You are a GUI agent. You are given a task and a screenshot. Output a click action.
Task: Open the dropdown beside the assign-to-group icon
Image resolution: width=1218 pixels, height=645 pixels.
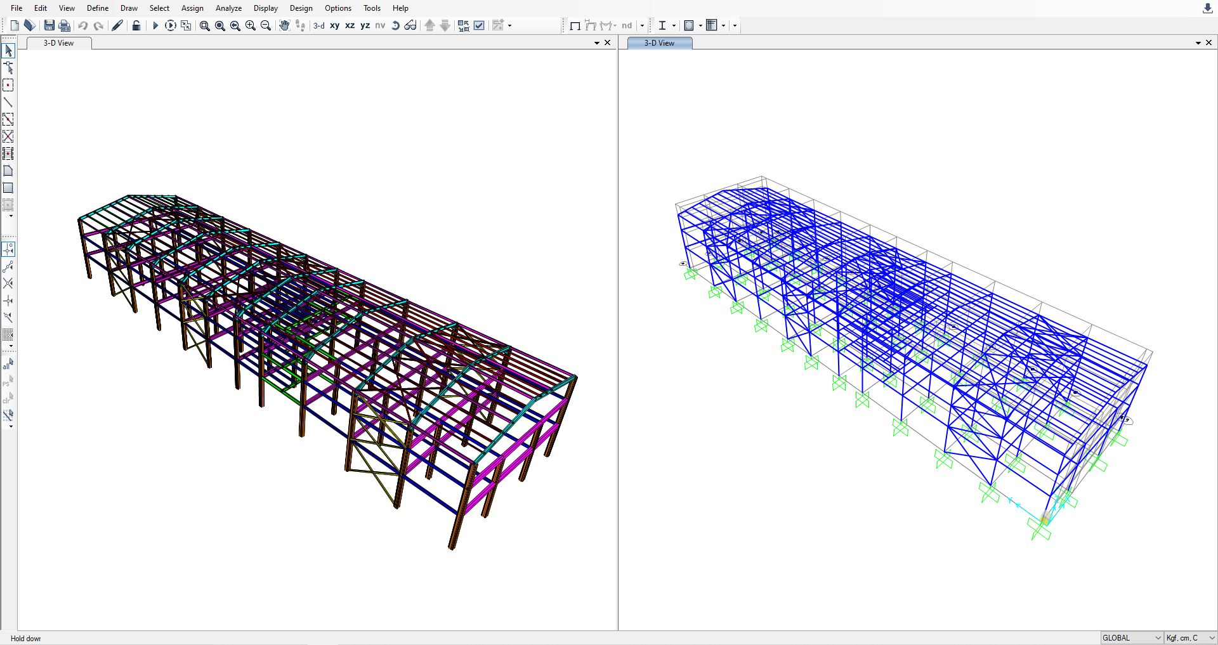coord(509,25)
